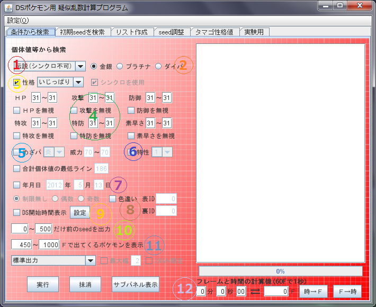Click the frame range start field showing 450
Viewport: 376px width, 307px height.
(x=21, y=245)
